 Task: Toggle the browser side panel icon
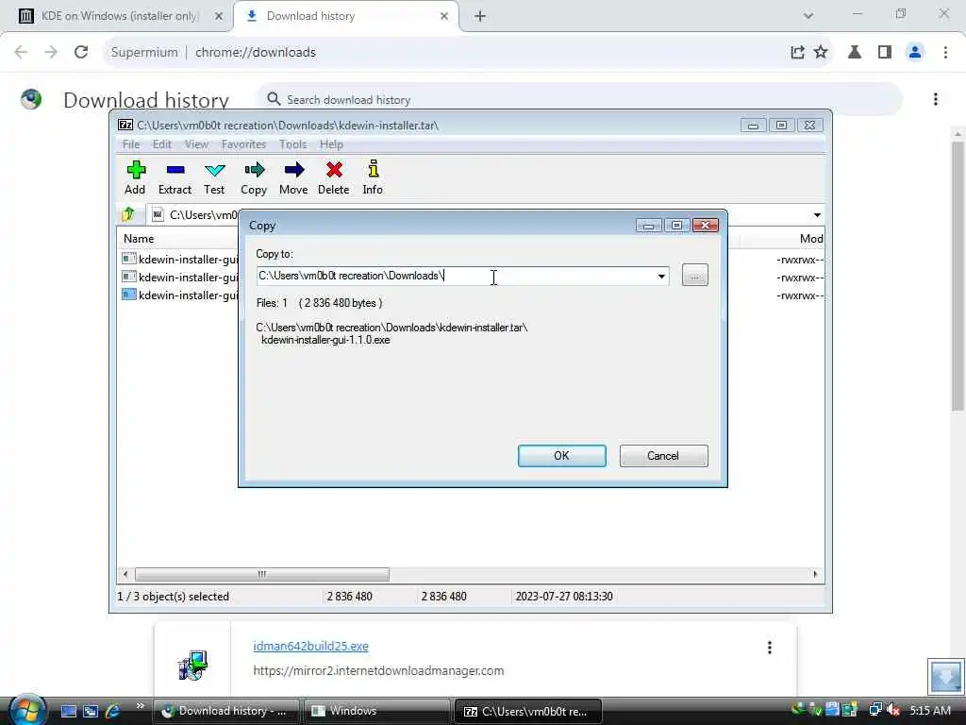coord(885,52)
